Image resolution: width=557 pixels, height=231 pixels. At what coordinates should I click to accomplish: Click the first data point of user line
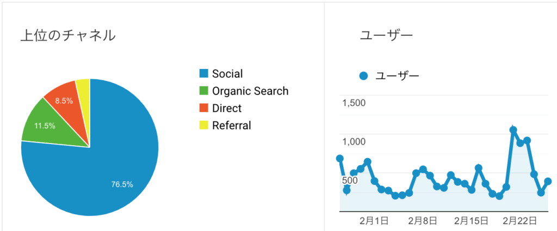pos(340,158)
